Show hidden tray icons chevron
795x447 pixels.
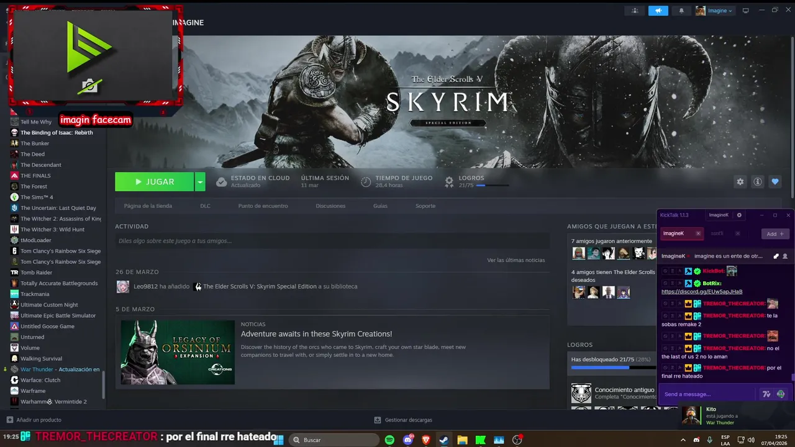(x=683, y=440)
